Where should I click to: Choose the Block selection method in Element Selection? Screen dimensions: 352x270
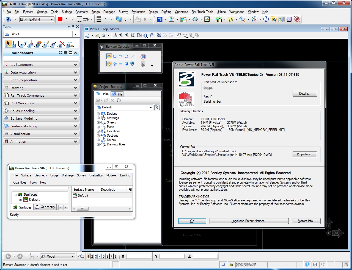pos(115,57)
